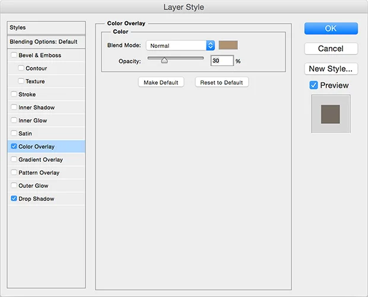This screenshot has width=368, height=297.
Task: Confirm with the OK button
Action: 331,28
